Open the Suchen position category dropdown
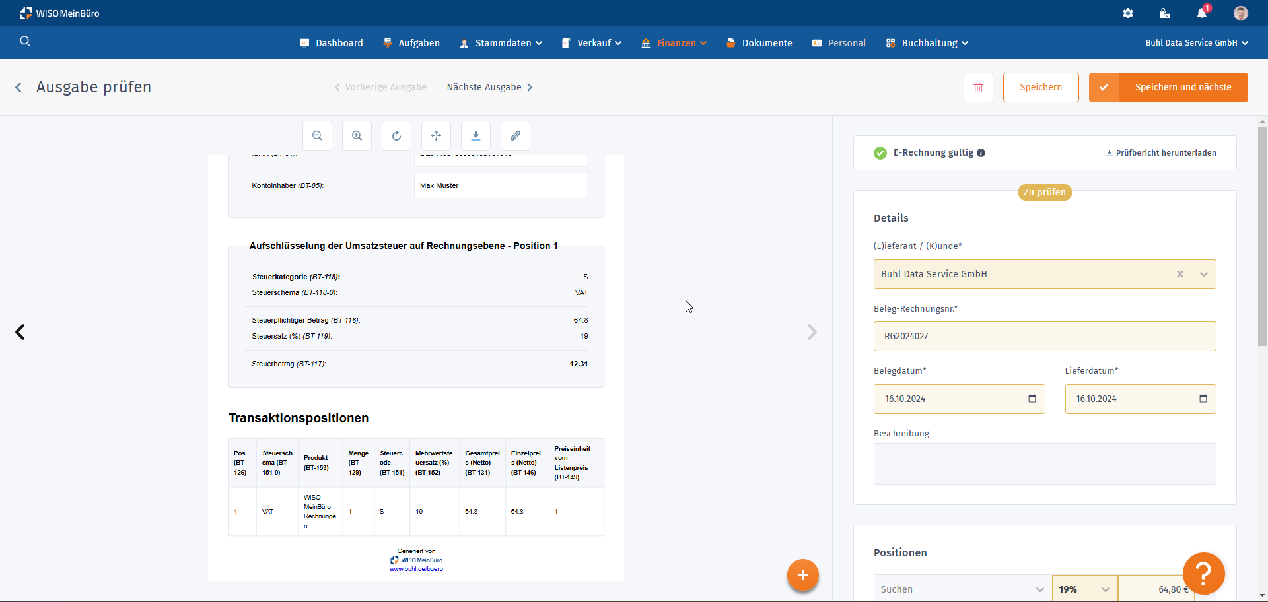The image size is (1268, 602). (x=962, y=589)
